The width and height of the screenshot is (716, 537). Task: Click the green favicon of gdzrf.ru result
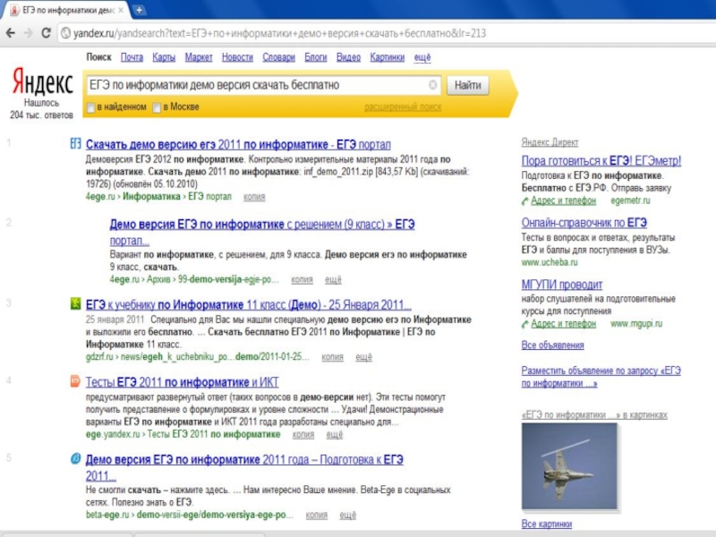(75, 303)
